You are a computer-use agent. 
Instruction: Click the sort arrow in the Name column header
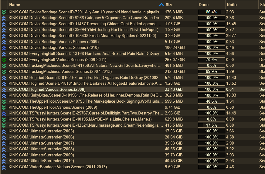pos(161,5)
